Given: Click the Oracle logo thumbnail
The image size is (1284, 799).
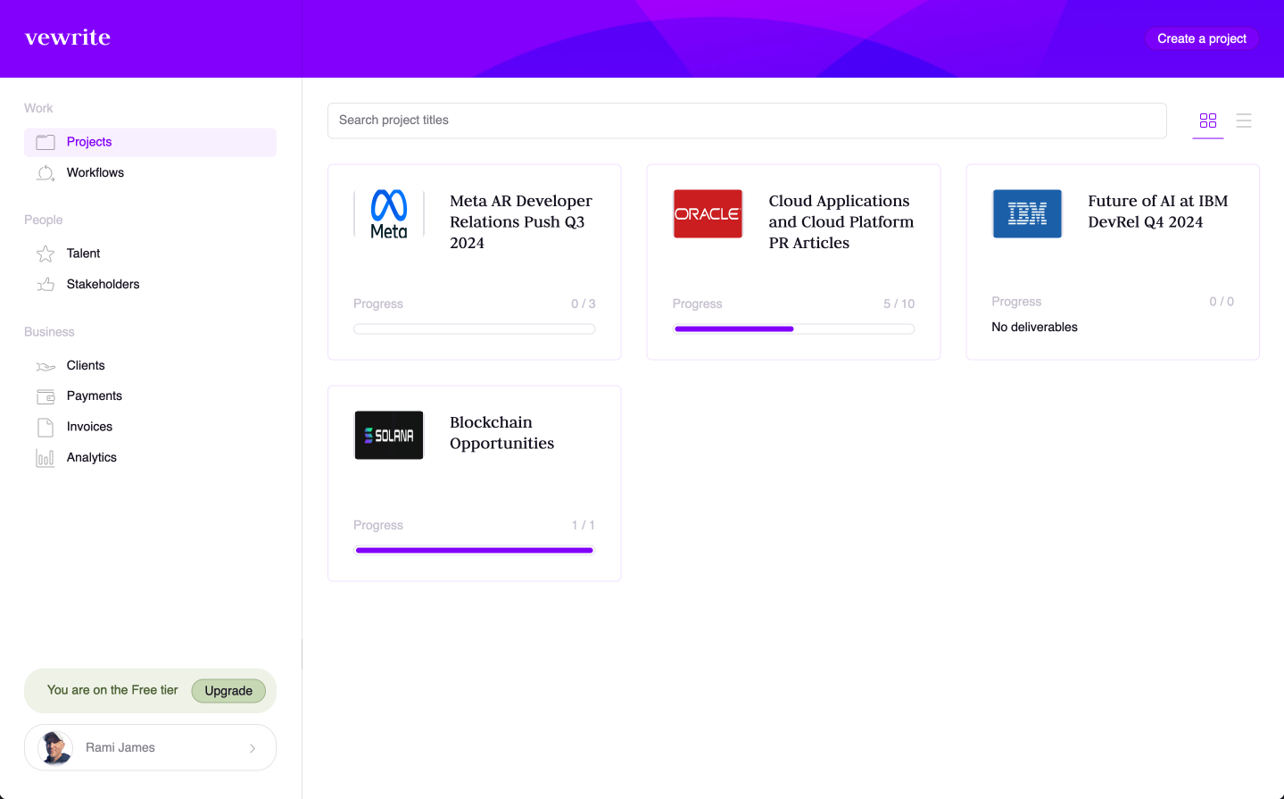Looking at the screenshot, I should coord(708,214).
